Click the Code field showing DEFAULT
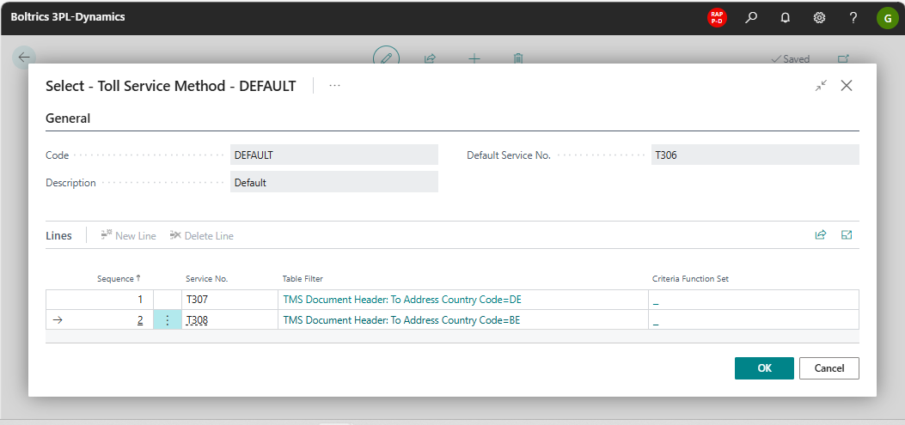The height and width of the screenshot is (425, 905). click(334, 155)
